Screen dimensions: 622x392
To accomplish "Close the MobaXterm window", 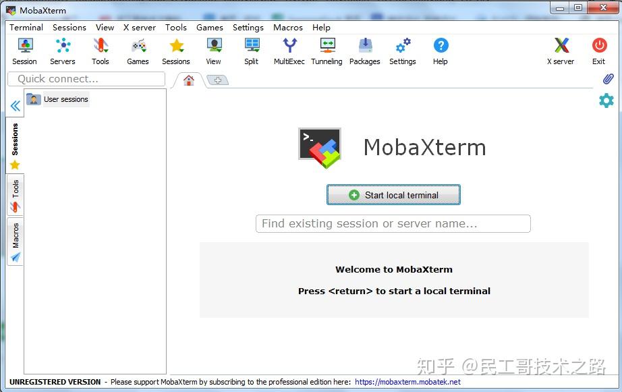I will [x=603, y=8].
